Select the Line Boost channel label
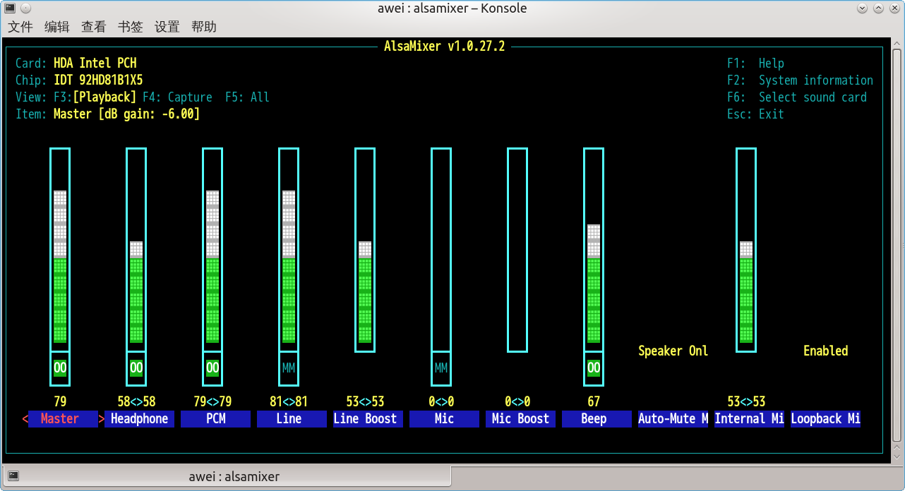905x491 pixels. tap(368, 418)
